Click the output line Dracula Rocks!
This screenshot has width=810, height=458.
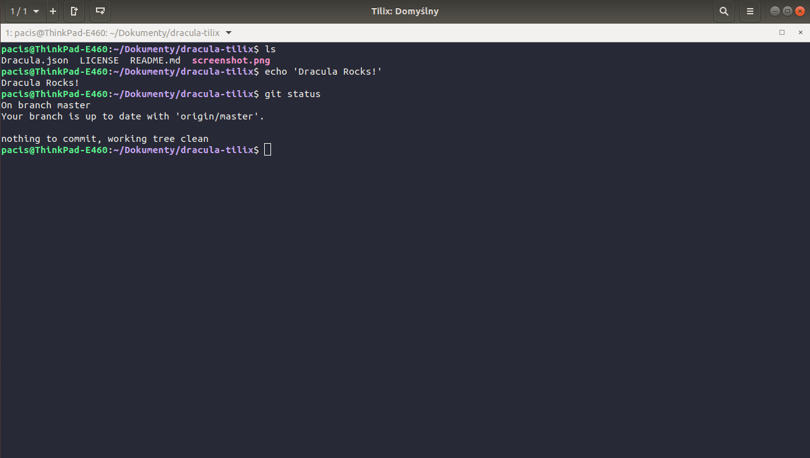coord(40,83)
